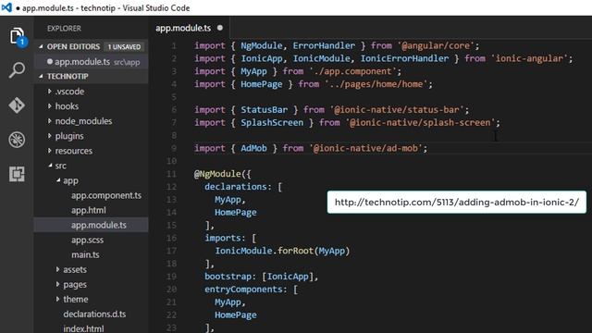Click '@angular/core' string on line 1
This screenshot has height=333, width=592.
tap(436, 45)
